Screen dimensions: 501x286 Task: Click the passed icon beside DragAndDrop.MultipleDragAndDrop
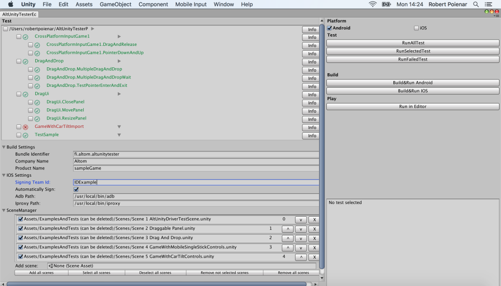point(37,69)
